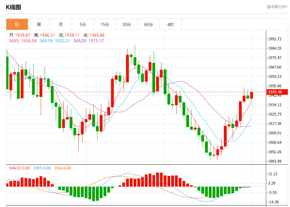Click the -14.38 MACD axis label
This screenshot has width=290, height=207.
[x=273, y=202]
